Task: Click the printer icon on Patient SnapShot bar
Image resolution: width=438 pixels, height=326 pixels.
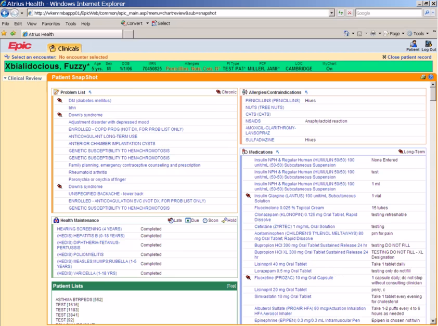Action: pyautogui.click(x=423, y=77)
